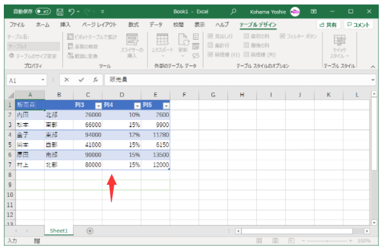Screen dimensions: 382x247
Task: Select the Sheet1 tab
Action: tap(58, 231)
